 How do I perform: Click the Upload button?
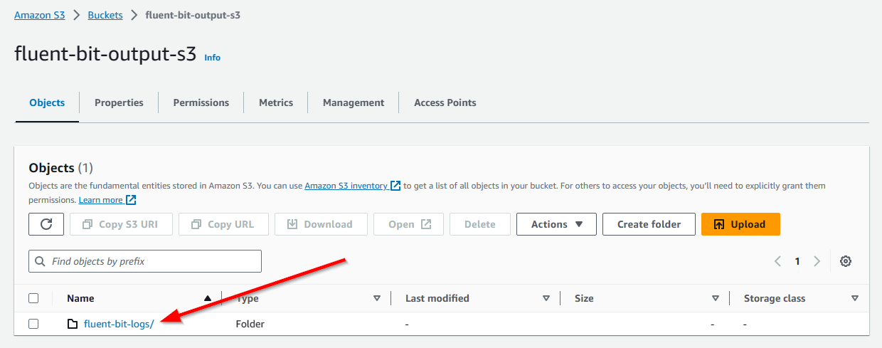(x=740, y=224)
